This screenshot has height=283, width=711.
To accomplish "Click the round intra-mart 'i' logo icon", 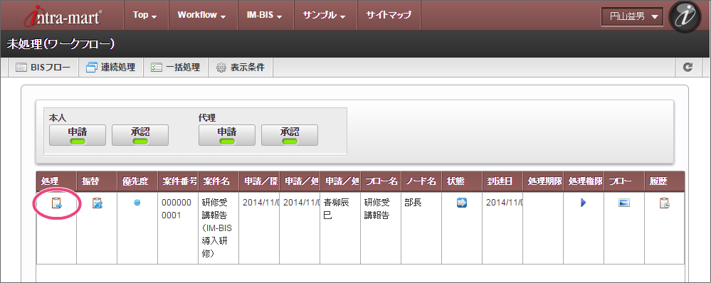I will pyautogui.click(x=685, y=16).
